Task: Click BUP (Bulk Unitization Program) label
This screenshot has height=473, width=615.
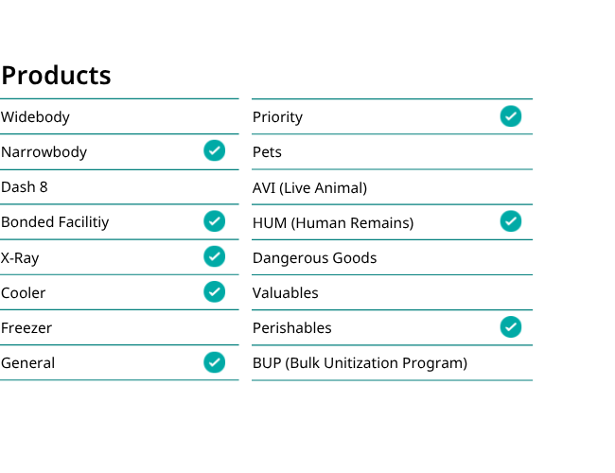Action: (x=360, y=363)
